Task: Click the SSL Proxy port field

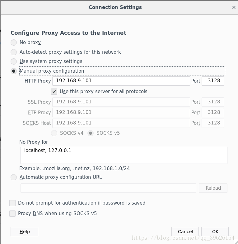Action: [213, 102]
